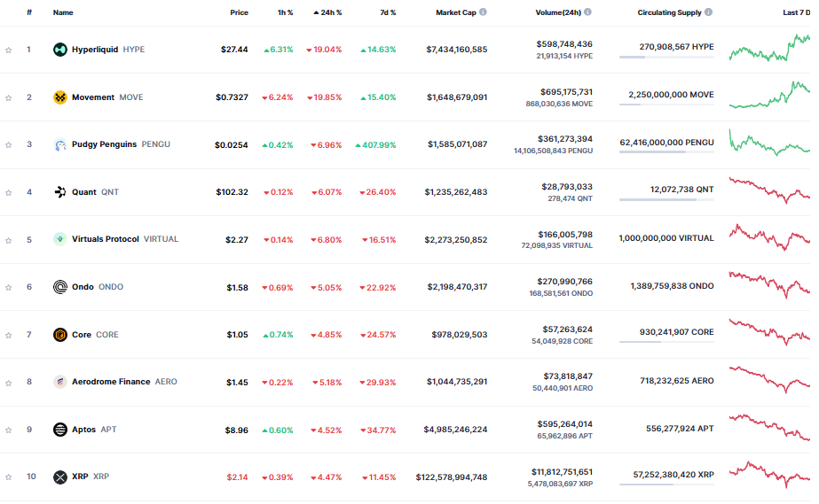Open the Movement 7-day sparkline chart
819x504 pixels.
point(769,95)
